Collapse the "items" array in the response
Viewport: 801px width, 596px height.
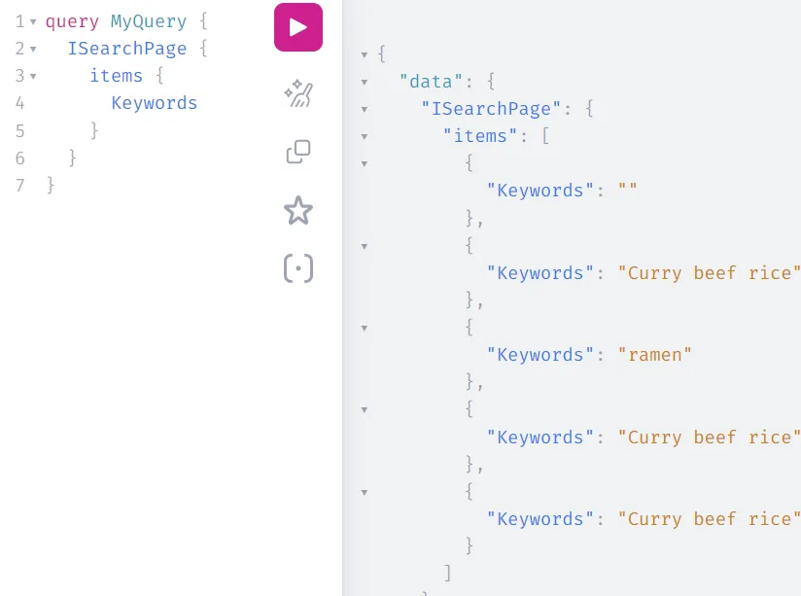pos(365,136)
